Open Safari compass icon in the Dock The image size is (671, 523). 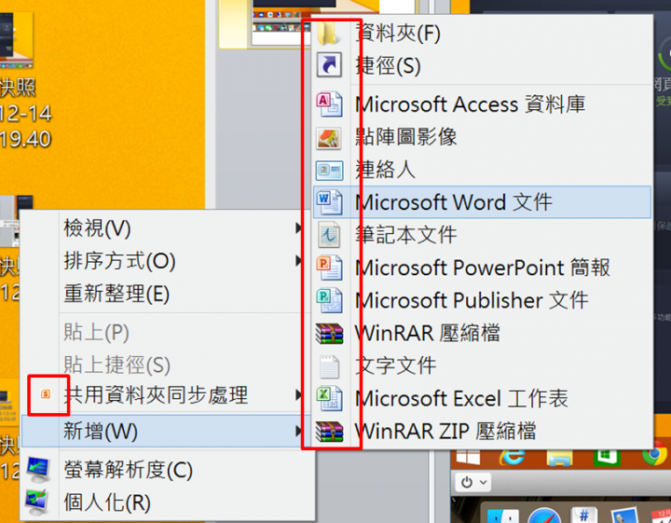544,515
